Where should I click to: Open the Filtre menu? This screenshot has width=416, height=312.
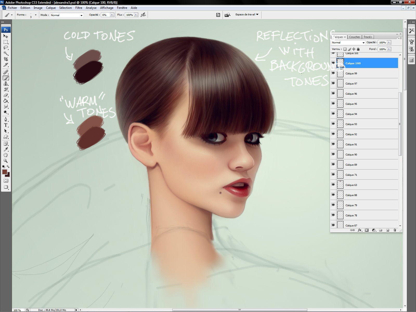pyautogui.click(x=79, y=8)
